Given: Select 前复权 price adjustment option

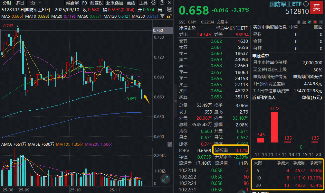Looking at the screenshot, I should [96, 3].
